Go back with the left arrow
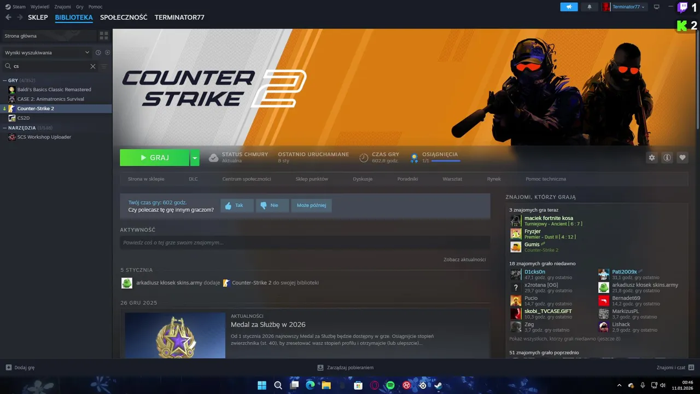Image resolution: width=700 pixels, height=394 pixels. coord(8,18)
